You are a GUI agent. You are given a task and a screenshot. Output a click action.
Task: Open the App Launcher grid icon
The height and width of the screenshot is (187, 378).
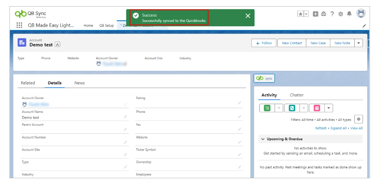19,25
